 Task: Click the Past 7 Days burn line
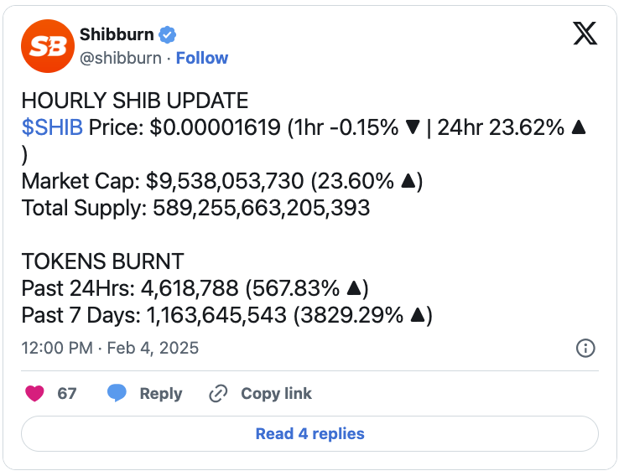point(226,315)
